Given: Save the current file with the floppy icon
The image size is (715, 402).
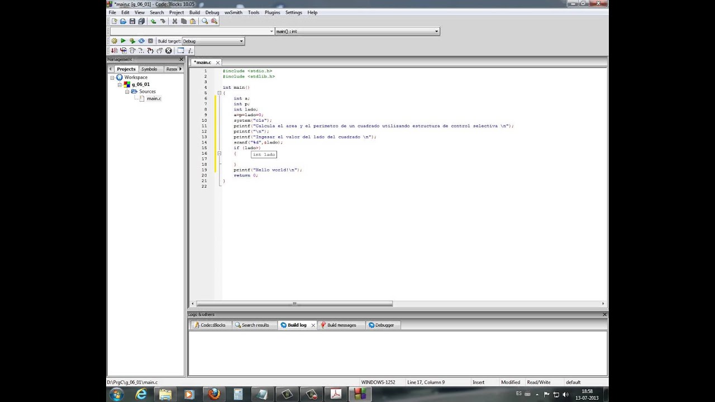Looking at the screenshot, I should (x=132, y=21).
